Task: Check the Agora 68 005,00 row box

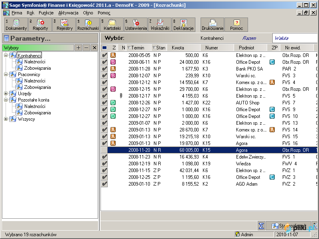Action: pyautogui.click(x=104, y=150)
